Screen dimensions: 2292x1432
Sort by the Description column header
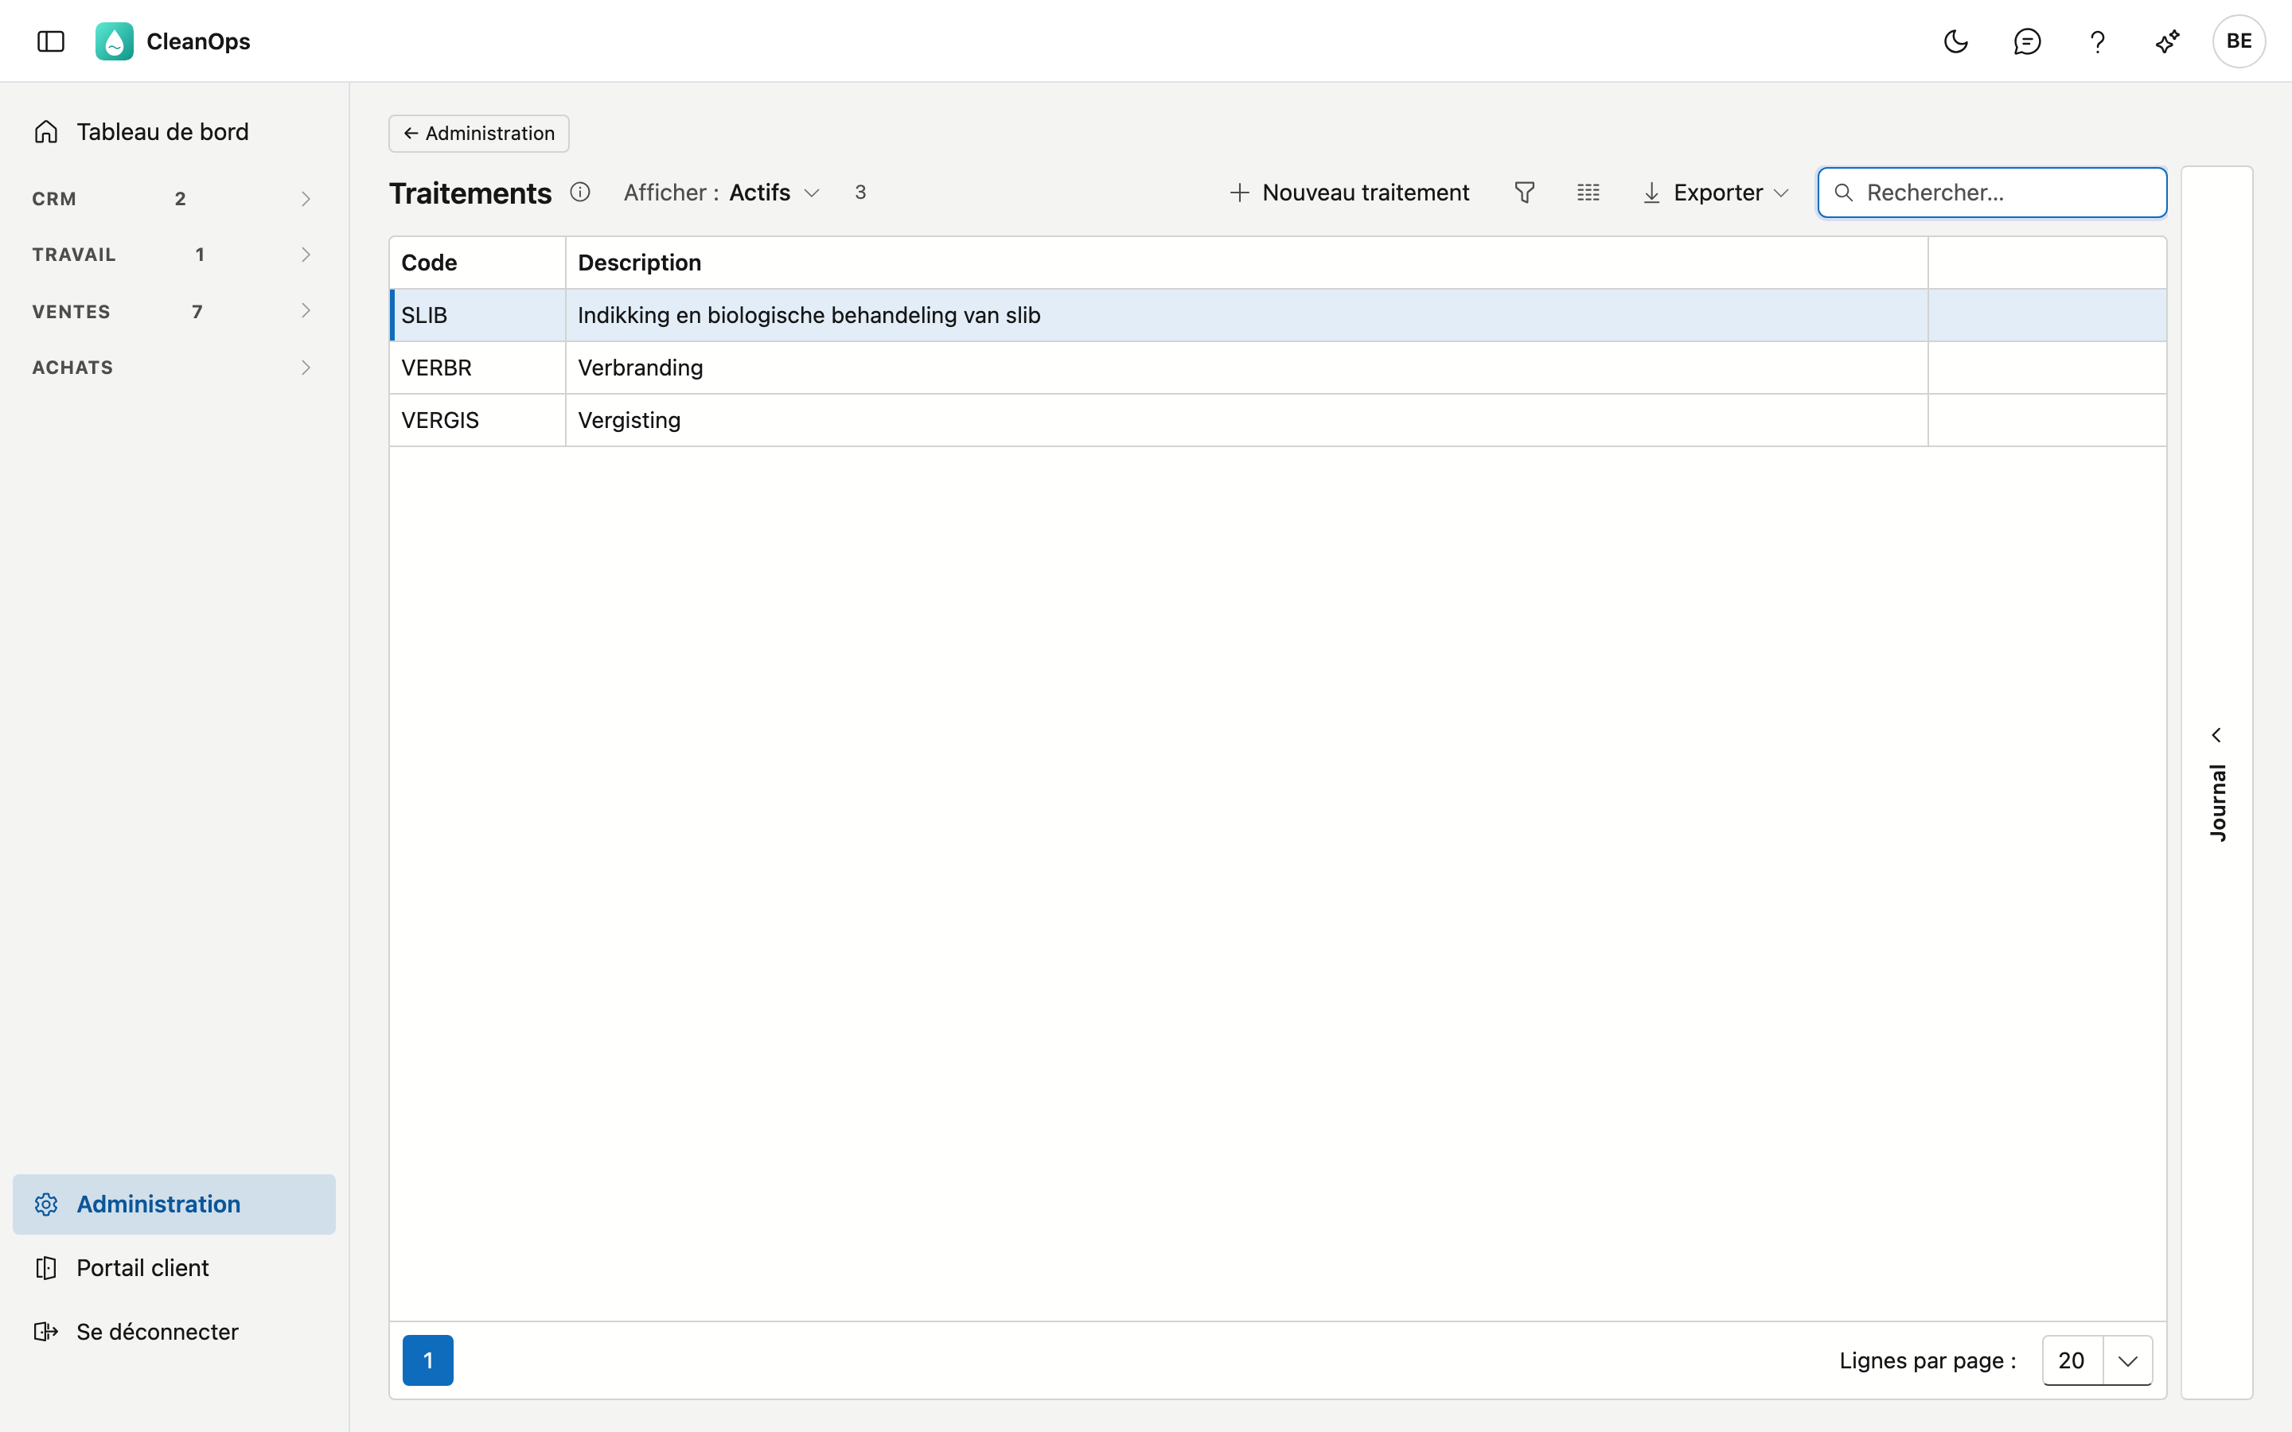point(1246,263)
